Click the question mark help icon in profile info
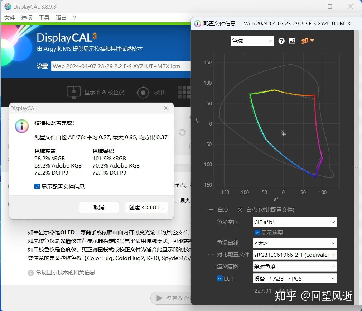Screen dimensions: 362x311 pos(281,41)
